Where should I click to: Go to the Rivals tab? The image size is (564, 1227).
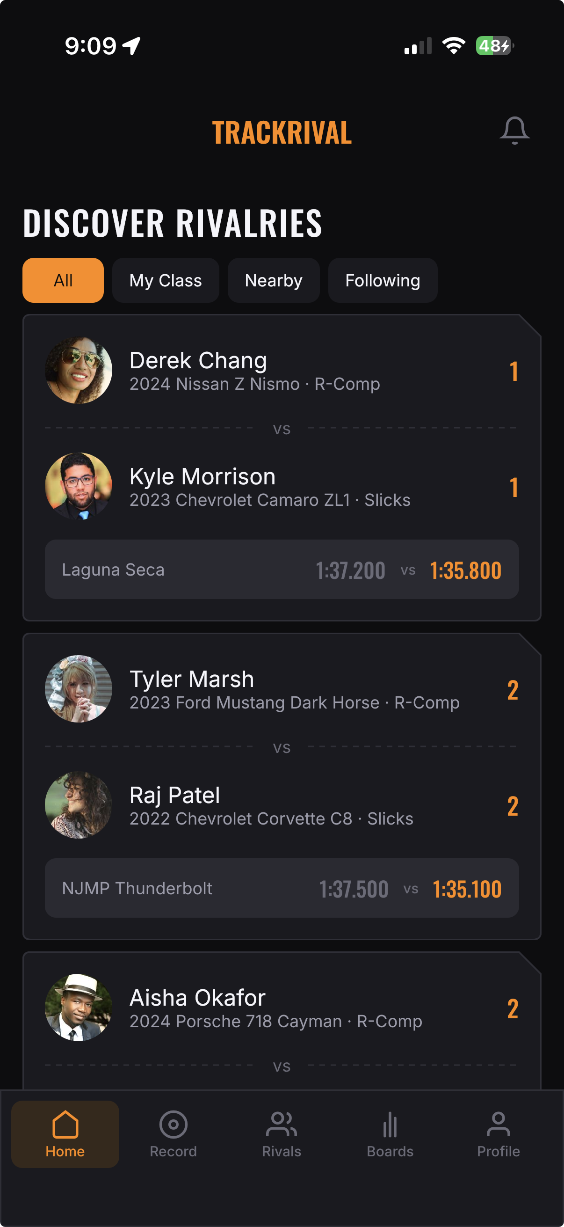pos(281,1133)
